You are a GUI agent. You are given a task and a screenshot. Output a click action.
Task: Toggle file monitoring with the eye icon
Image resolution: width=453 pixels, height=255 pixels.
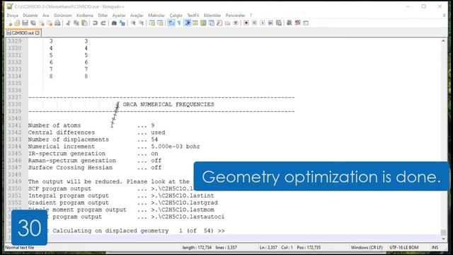click(x=236, y=23)
